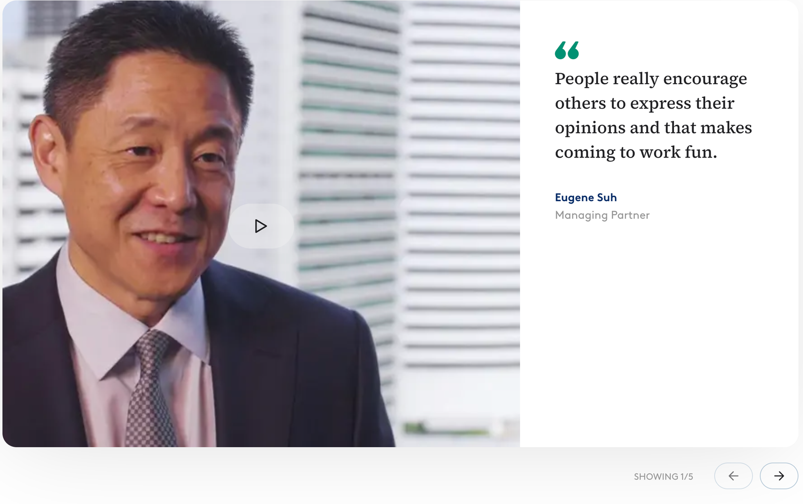Click the SHOWING 1/5 slide counter
The image size is (803, 504).
[663, 476]
